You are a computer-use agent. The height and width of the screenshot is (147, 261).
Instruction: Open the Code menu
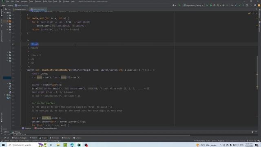point(31,1)
